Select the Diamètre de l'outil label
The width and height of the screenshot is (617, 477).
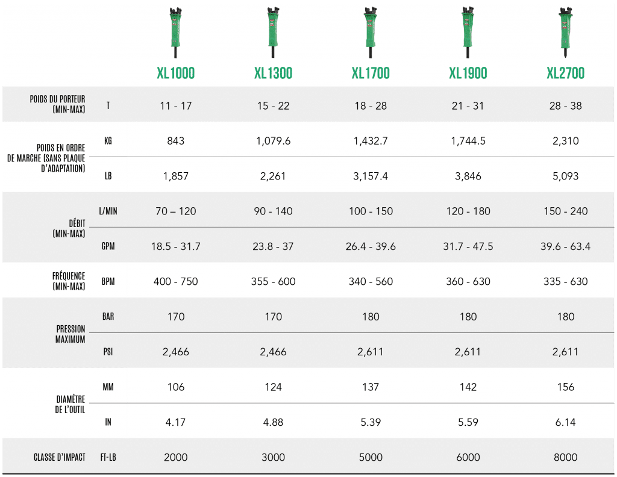[69, 404]
